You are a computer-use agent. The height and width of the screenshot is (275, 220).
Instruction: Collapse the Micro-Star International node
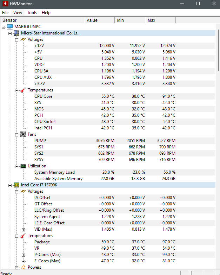point(10,33)
